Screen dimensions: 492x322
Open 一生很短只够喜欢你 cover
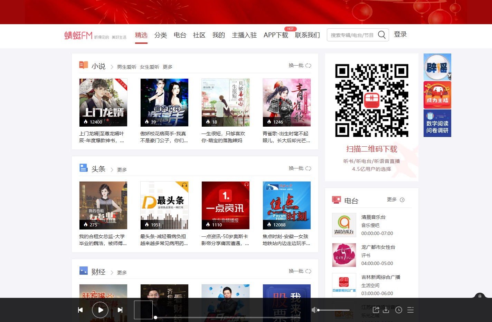click(x=226, y=103)
